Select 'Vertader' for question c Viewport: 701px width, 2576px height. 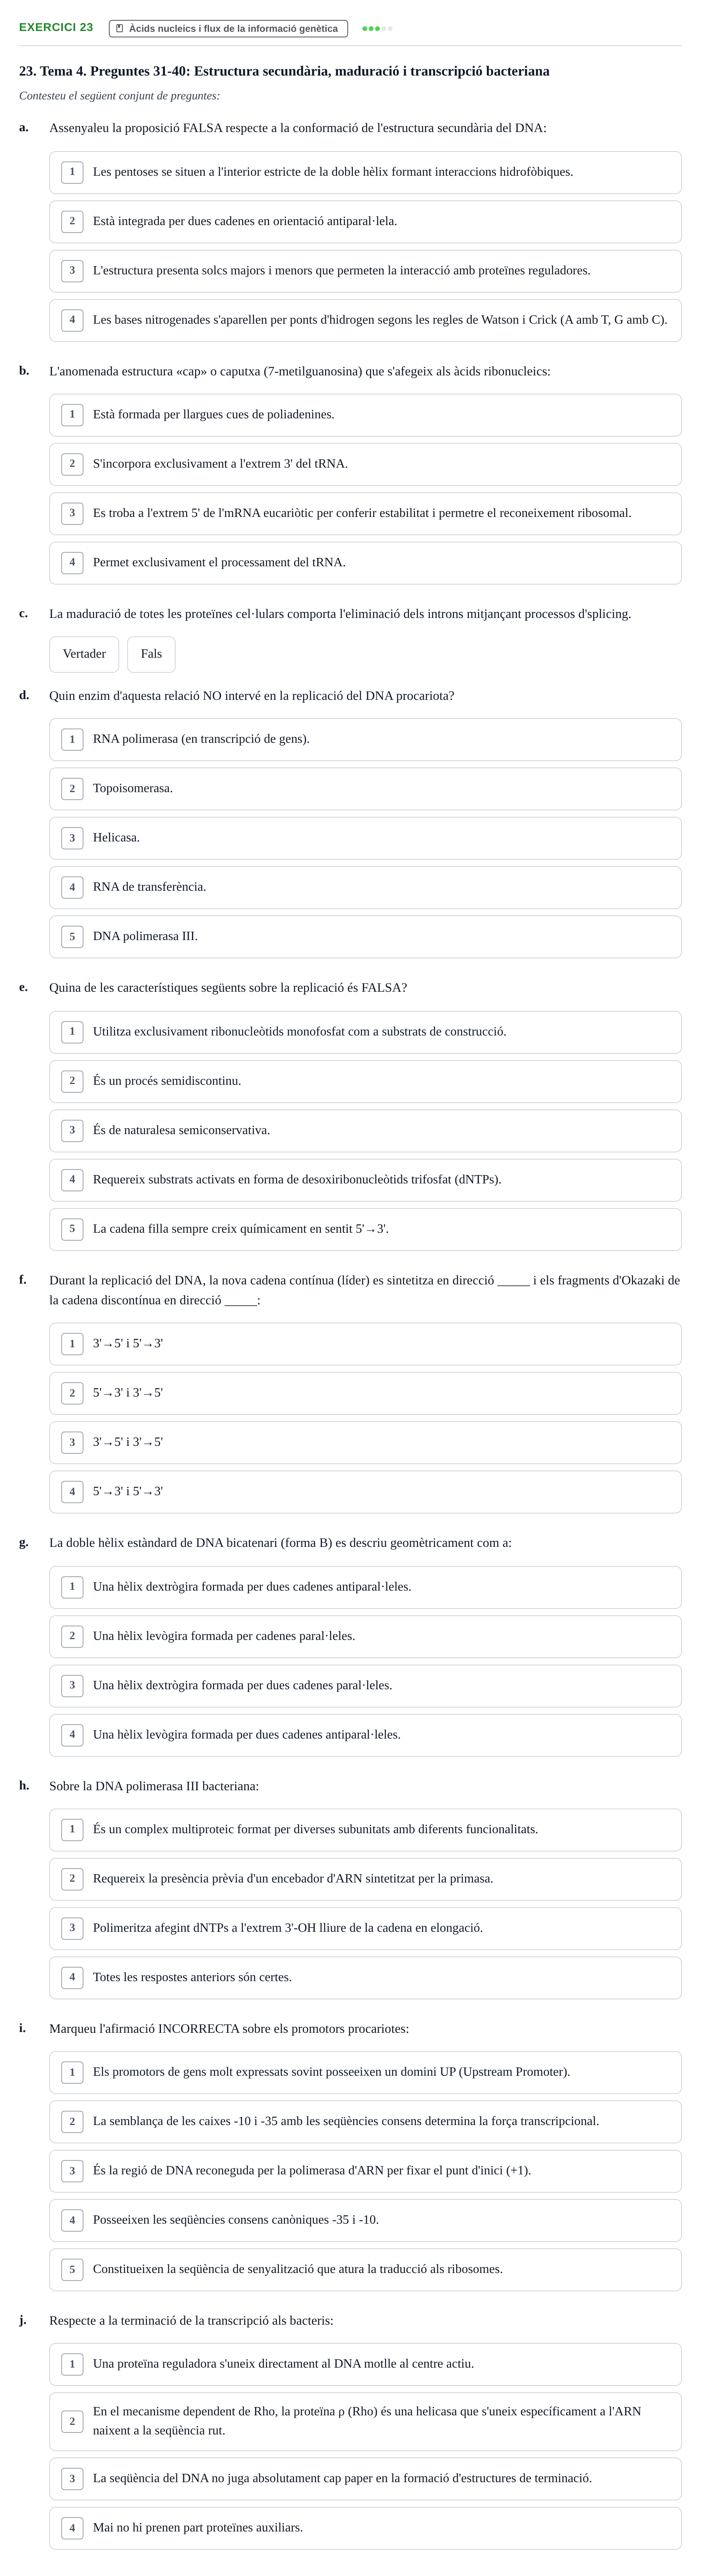tap(84, 654)
